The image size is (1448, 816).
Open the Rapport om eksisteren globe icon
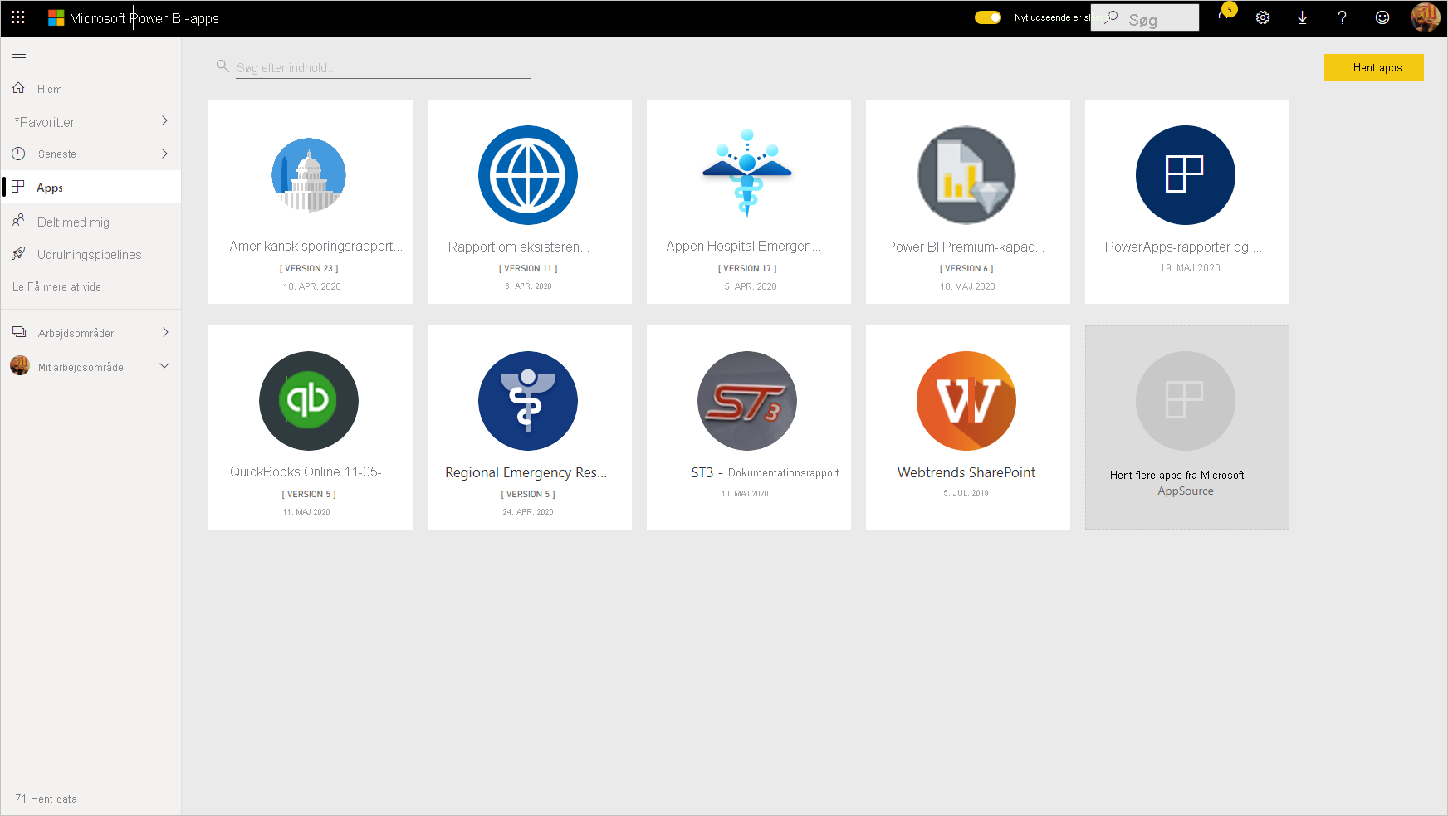pos(528,175)
